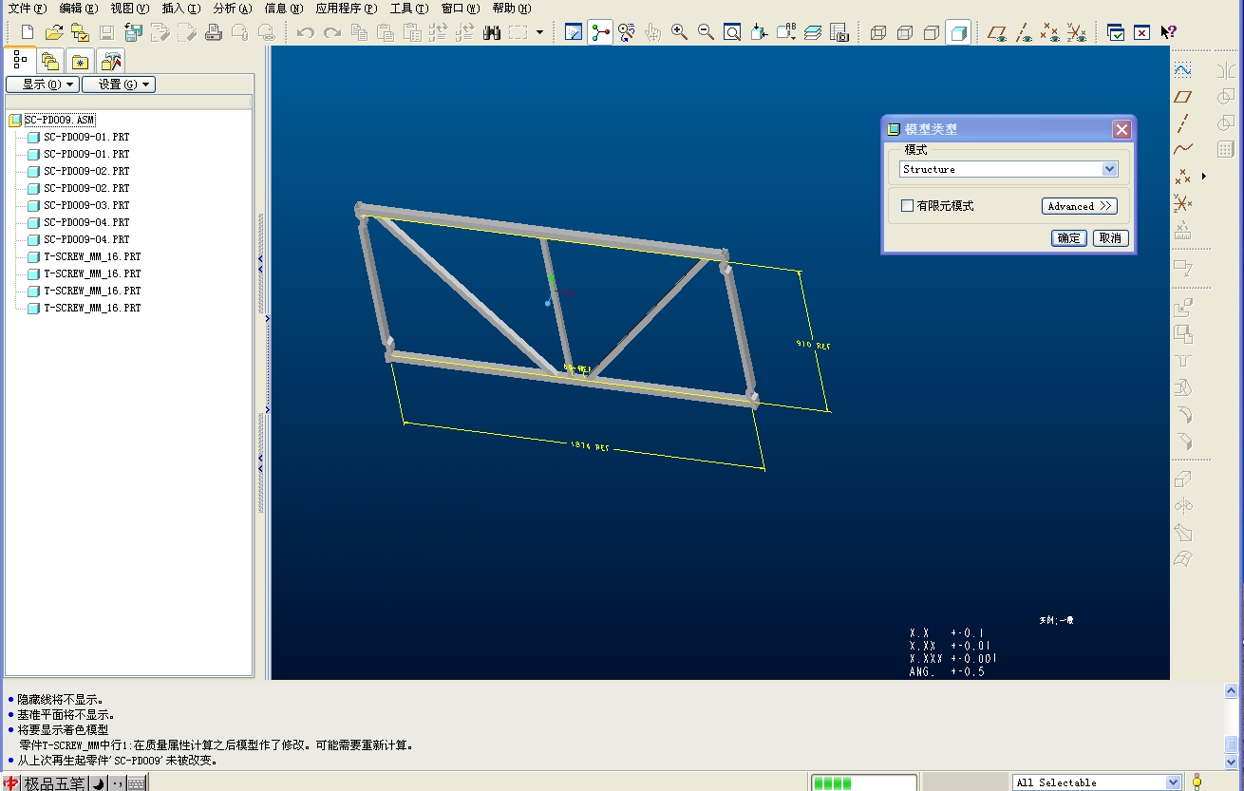Expand the selection tool dropdown arrow

[x=539, y=32]
